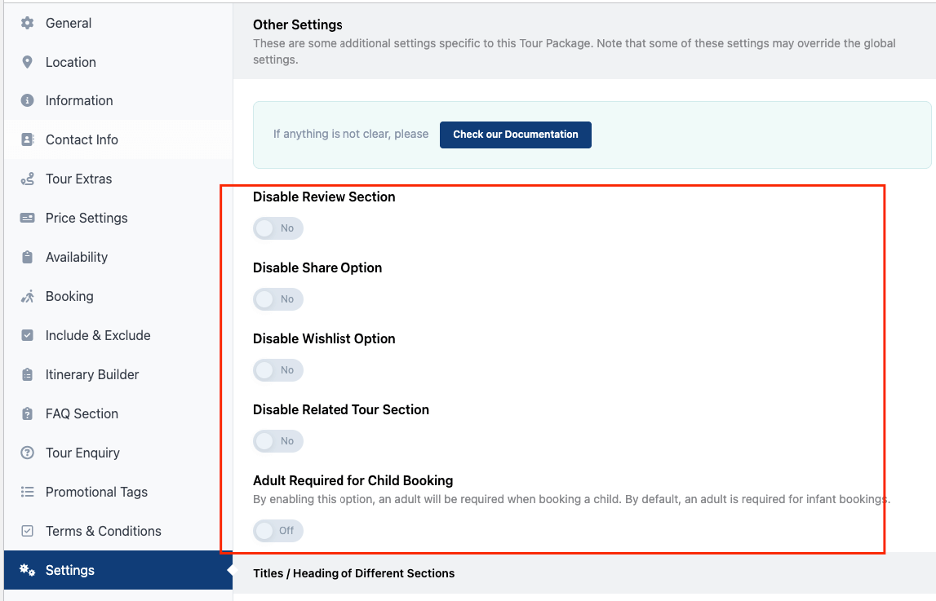Click the Information info icon
The image size is (936, 601).
click(x=27, y=100)
